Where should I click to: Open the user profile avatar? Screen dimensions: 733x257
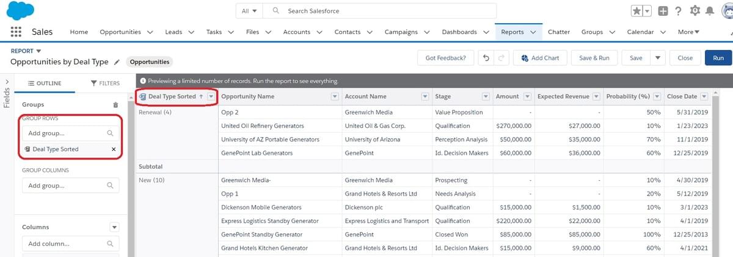pyautogui.click(x=726, y=11)
